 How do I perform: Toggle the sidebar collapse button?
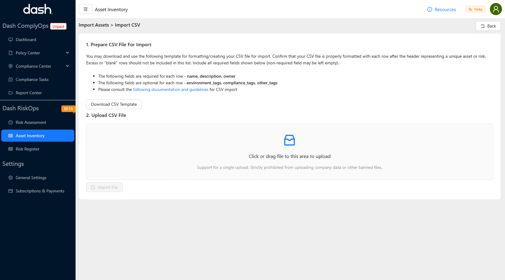[x=86, y=9]
